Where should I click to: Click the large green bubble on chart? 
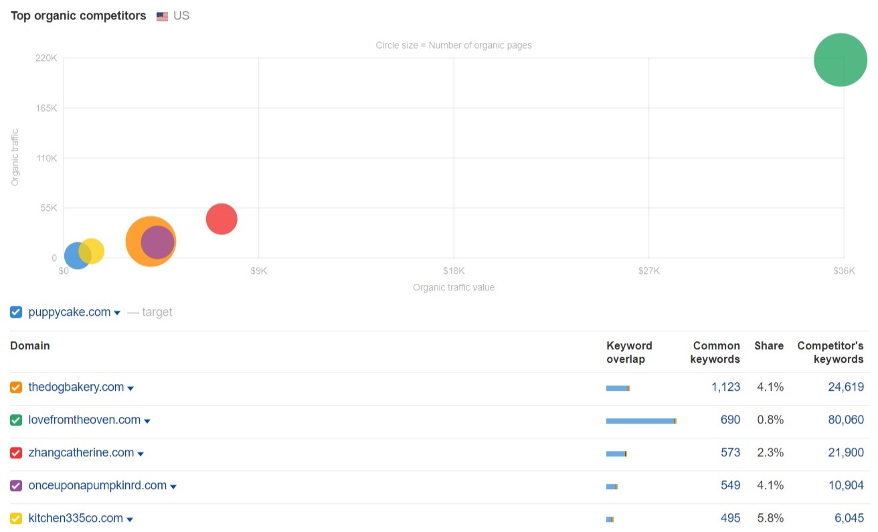click(841, 60)
